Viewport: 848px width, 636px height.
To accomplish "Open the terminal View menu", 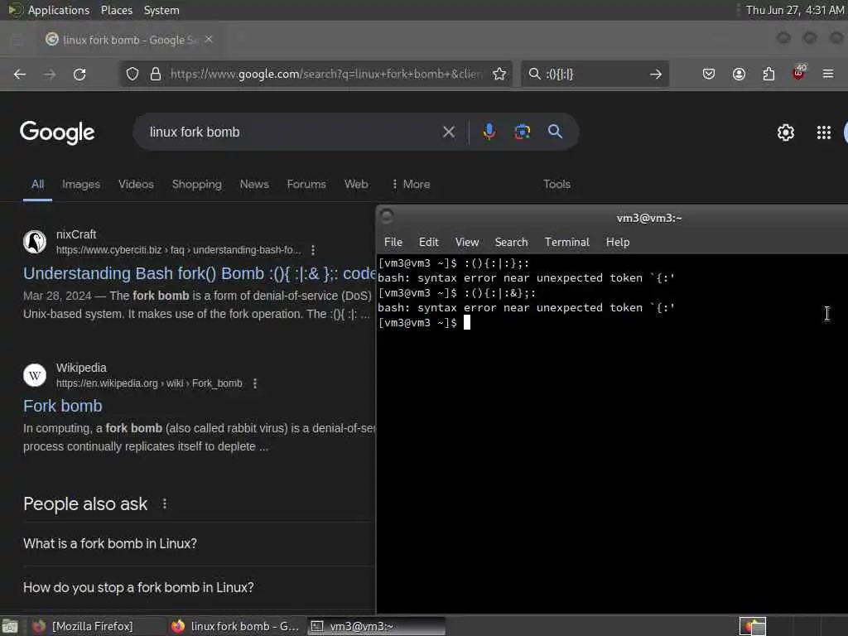I will [467, 243].
